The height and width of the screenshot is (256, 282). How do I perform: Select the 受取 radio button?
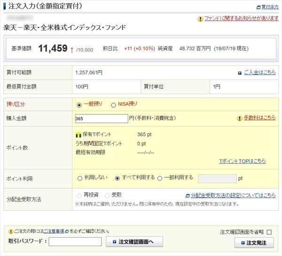click(107, 195)
